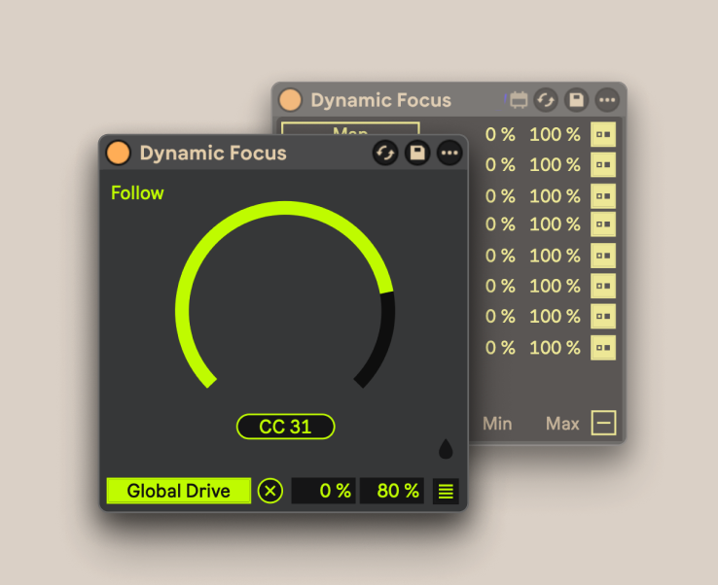Click the fifth row's yellow toggle in rear window
Image resolution: width=718 pixels, height=585 pixels.
pos(603,256)
